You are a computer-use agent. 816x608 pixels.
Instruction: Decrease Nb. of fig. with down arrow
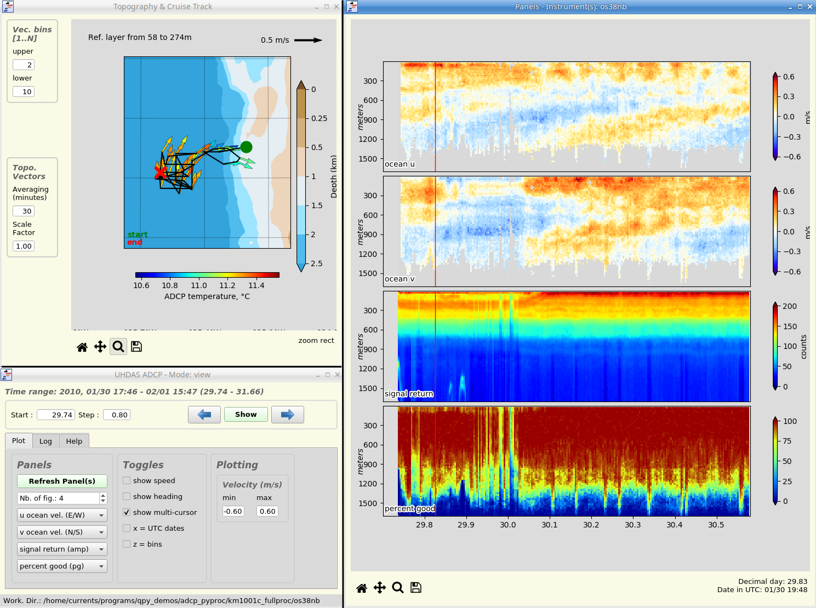[x=103, y=501]
